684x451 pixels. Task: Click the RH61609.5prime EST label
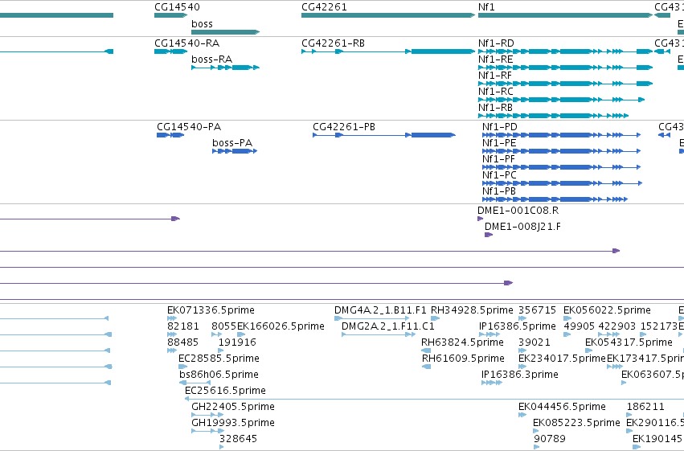(x=463, y=359)
